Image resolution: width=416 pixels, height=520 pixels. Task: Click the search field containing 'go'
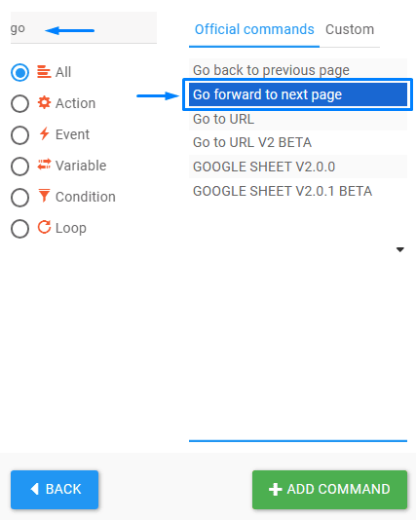coord(84,28)
